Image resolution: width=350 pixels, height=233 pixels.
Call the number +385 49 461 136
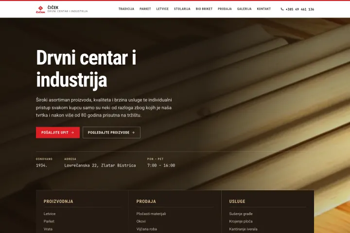click(300, 9)
